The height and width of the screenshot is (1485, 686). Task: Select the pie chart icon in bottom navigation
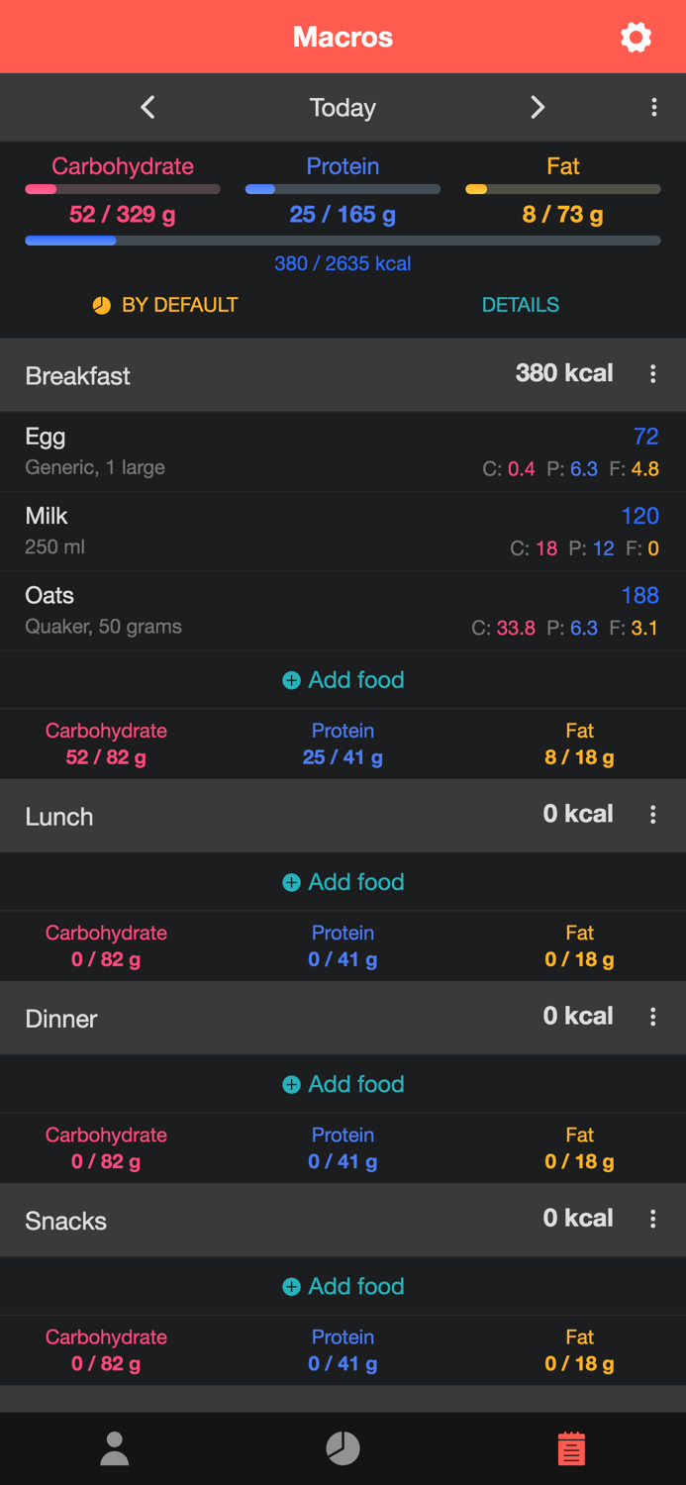pyautogui.click(x=343, y=1447)
